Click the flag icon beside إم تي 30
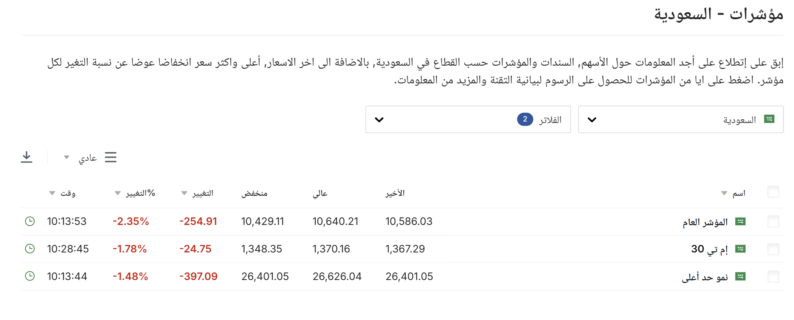 tap(740, 249)
